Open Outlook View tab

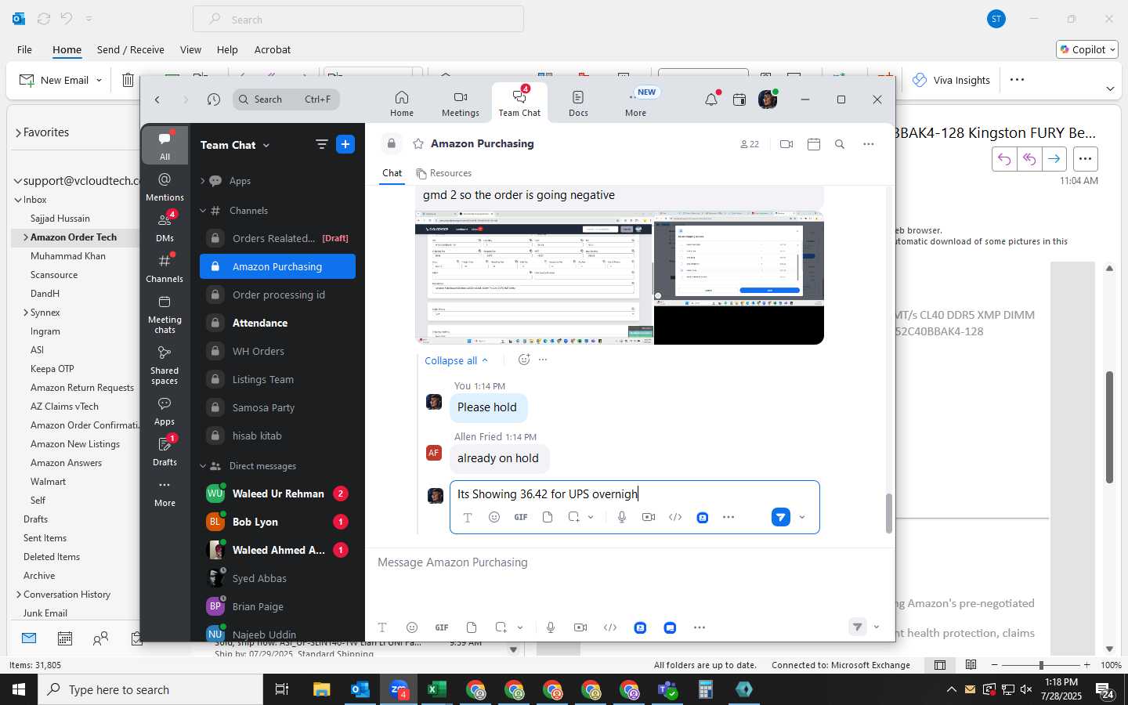pos(190,49)
